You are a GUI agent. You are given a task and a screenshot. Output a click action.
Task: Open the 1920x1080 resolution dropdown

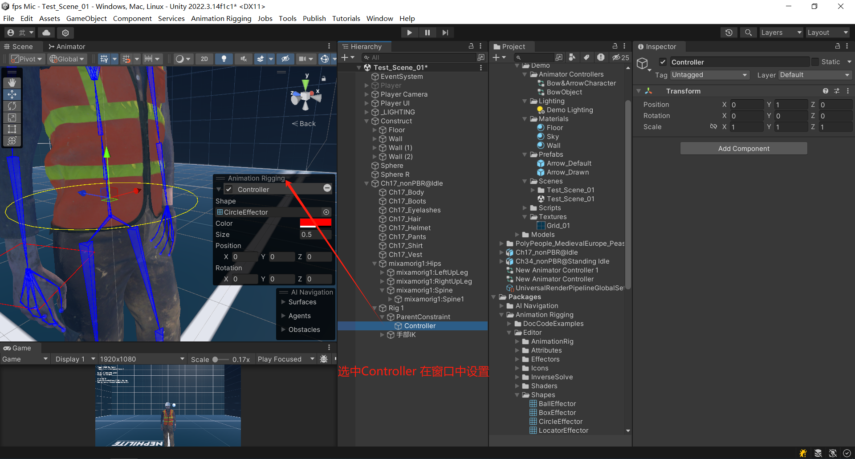(x=142, y=359)
